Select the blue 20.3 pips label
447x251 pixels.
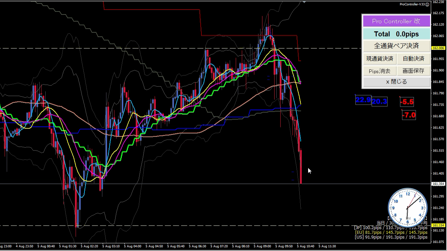[379, 102]
